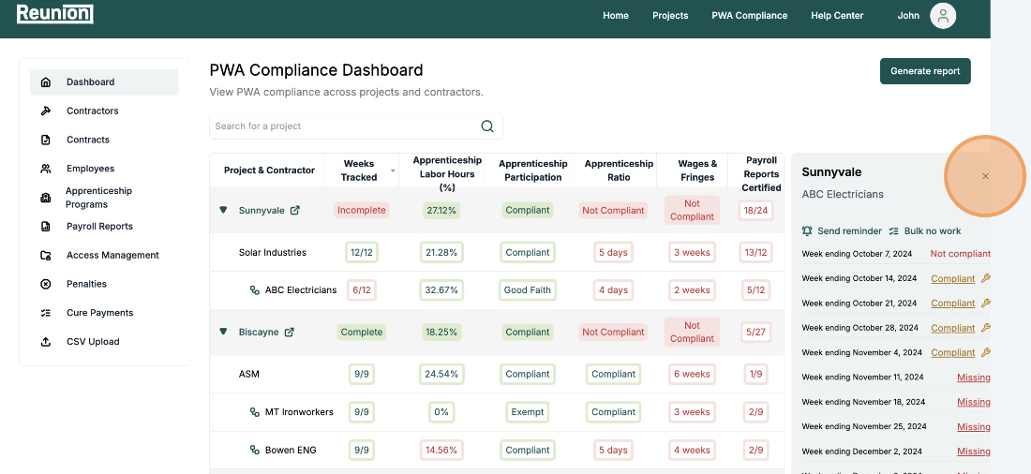
Task: Click bell icon next to Send reminder
Action: pyautogui.click(x=807, y=231)
